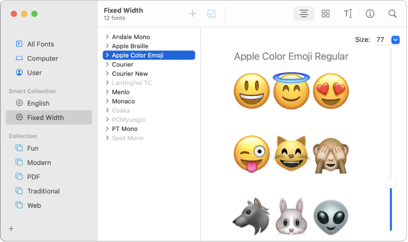This screenshot has width=408, height=242.
Task: Click the green zoom window button
Action: click(35, 14)
